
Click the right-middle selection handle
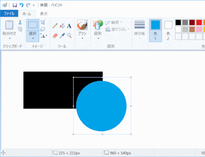131,106
